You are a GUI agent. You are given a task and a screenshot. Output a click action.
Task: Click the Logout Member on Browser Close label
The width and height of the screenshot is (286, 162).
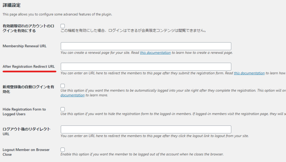pyautogui.click(x=26, y=152)
